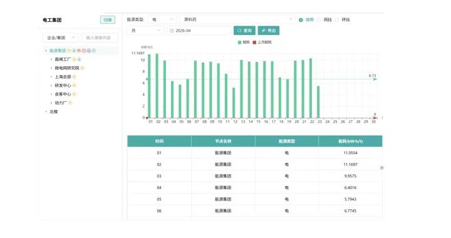Toggle the red 上月能耗 legend series

coord(262,42)
